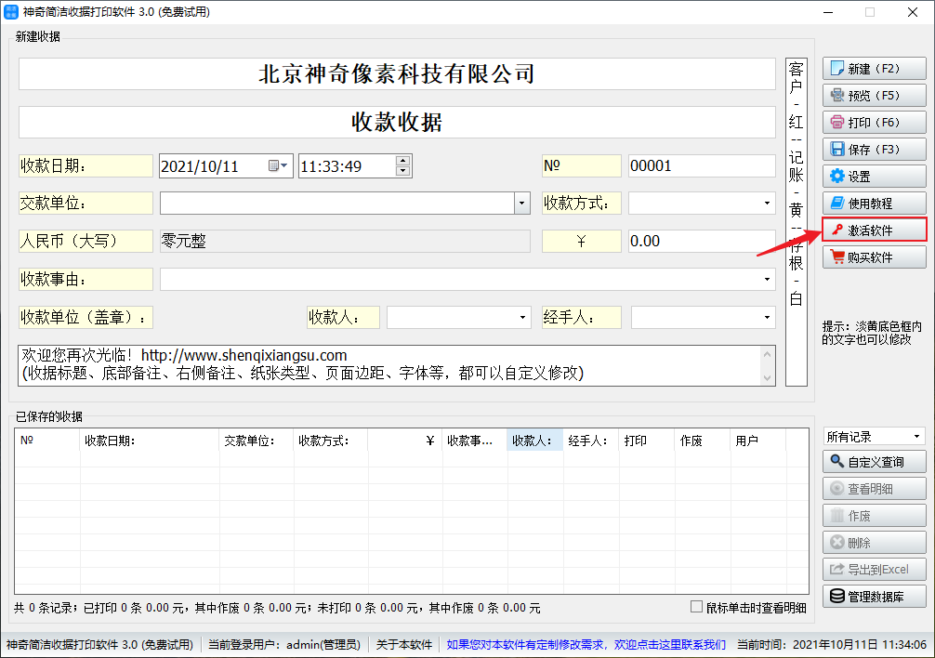Click the 当前登录用户 admin status entry

(284, 644)
